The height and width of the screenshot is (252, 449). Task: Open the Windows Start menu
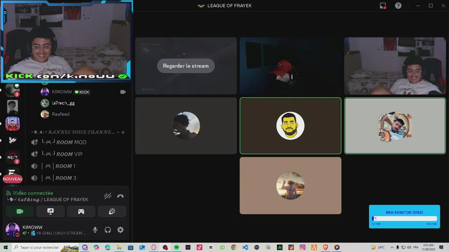tap(6, 247)
